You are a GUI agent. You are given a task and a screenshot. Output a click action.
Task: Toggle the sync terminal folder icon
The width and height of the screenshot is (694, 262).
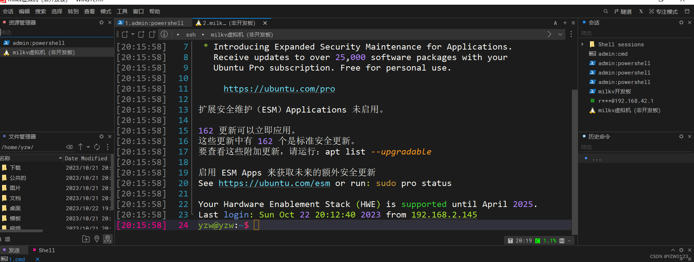(x=108, y=239)
